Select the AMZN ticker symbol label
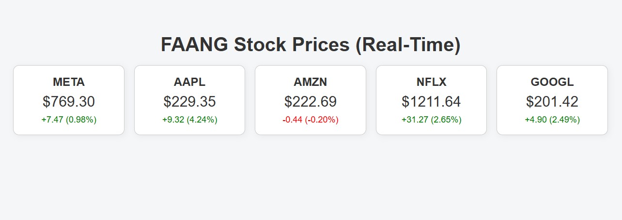Viewport: 622px width, 220px height. pyautogui.click(x=311, y=82)
